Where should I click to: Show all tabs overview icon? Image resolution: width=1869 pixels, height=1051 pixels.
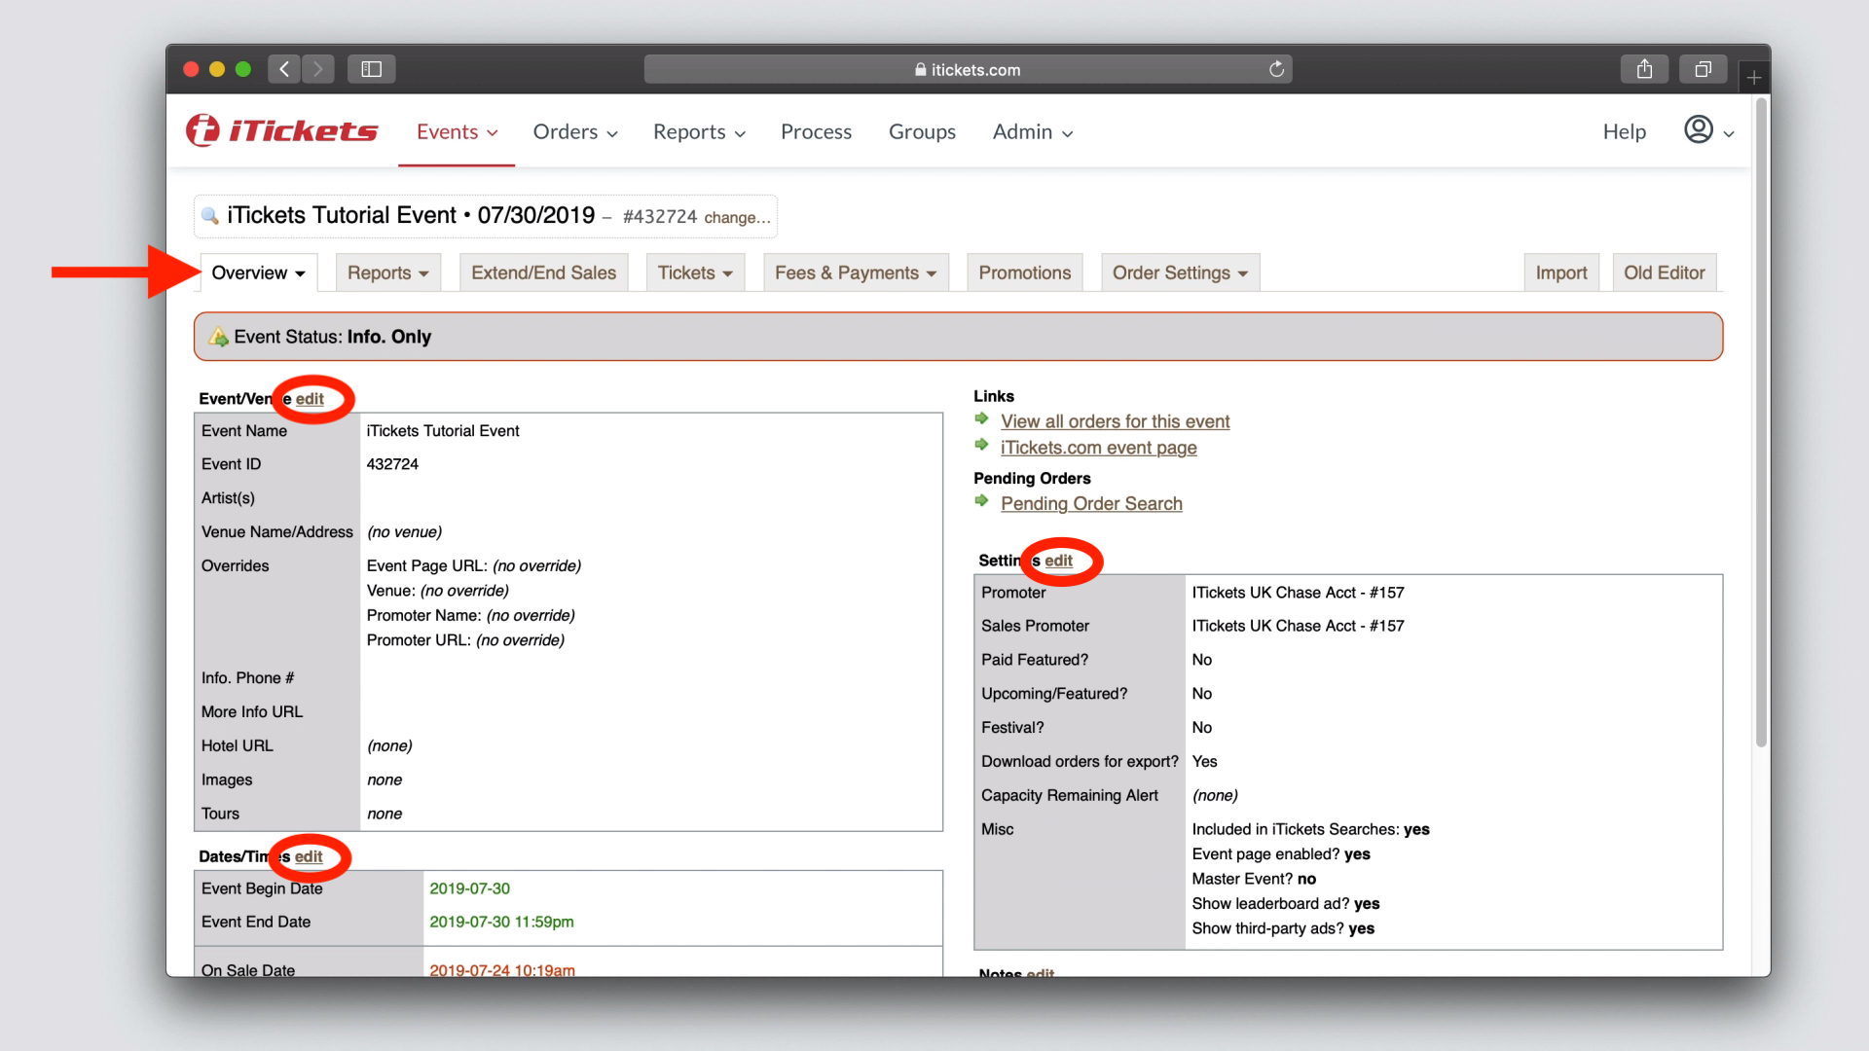pos(1703,69)
